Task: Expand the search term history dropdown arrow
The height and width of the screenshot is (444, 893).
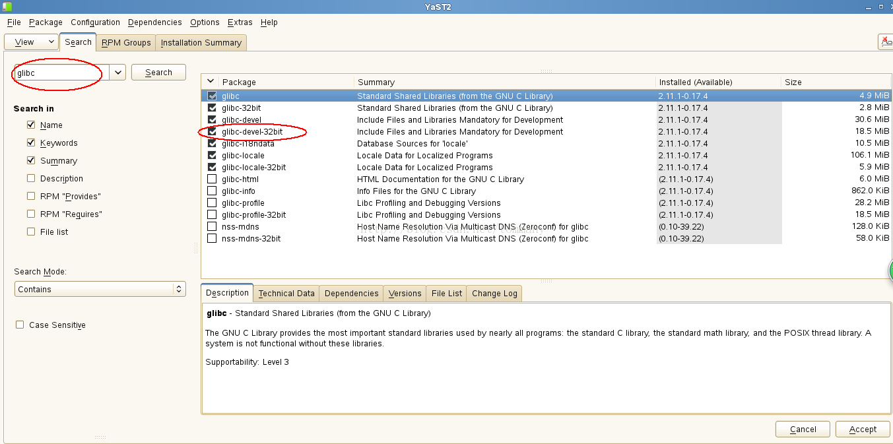Action: coord(117,73)
